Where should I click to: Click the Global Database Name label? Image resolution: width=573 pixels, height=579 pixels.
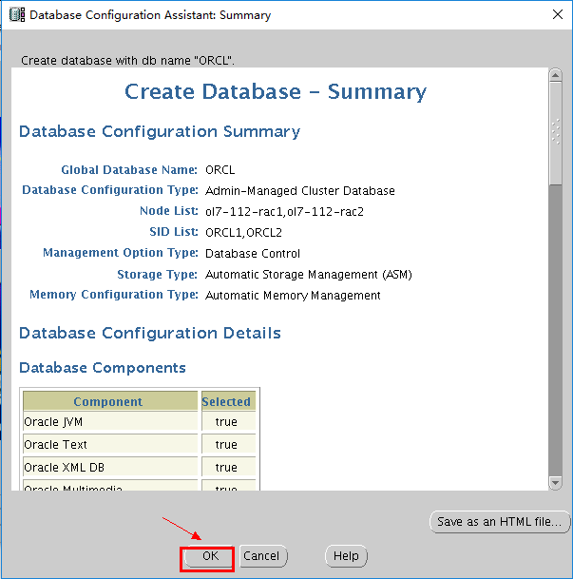pyautogui.click(x=129, y=169)
